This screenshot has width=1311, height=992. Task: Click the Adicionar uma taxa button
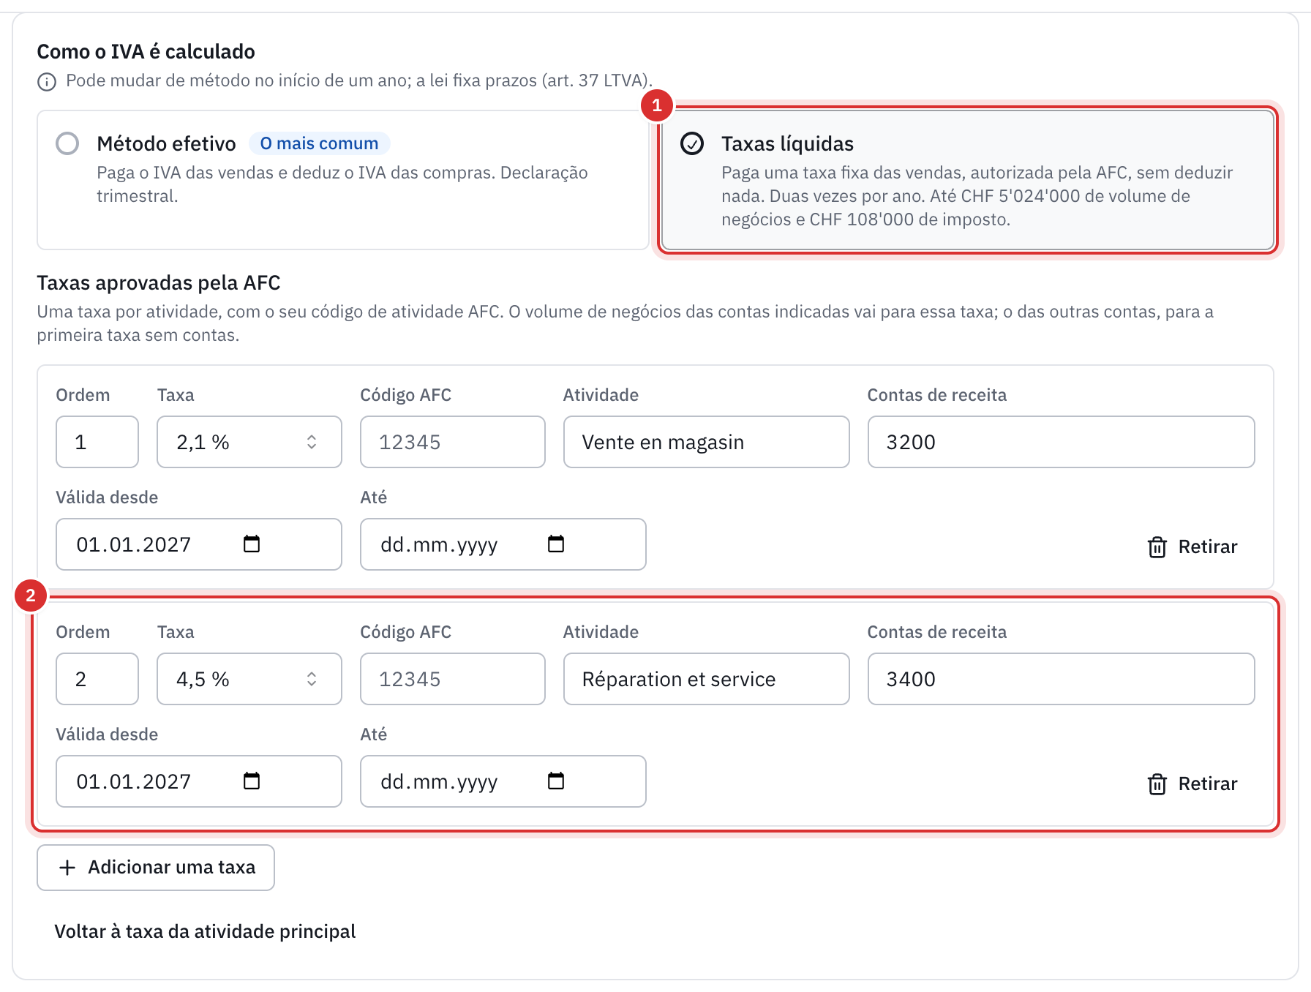click(x=156, y=868)
